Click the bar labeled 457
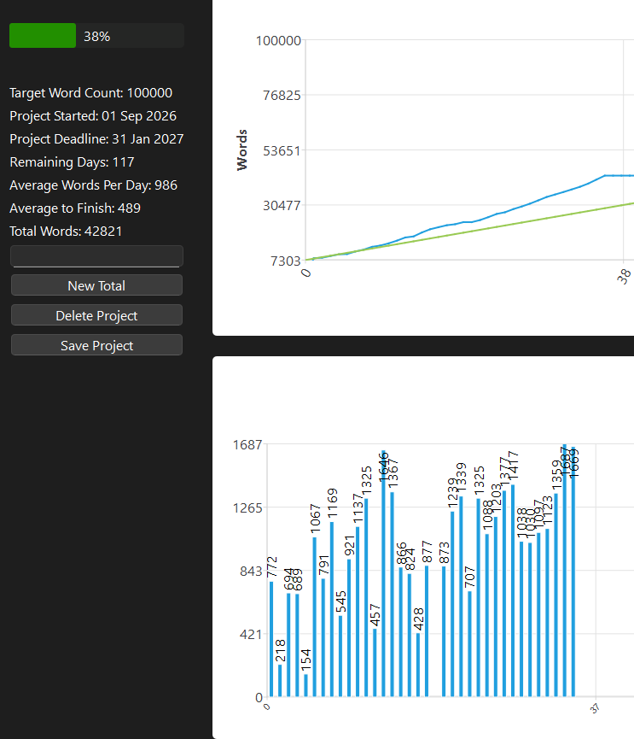Viewport: 634px width, 739px height. [x=375, y=663]
